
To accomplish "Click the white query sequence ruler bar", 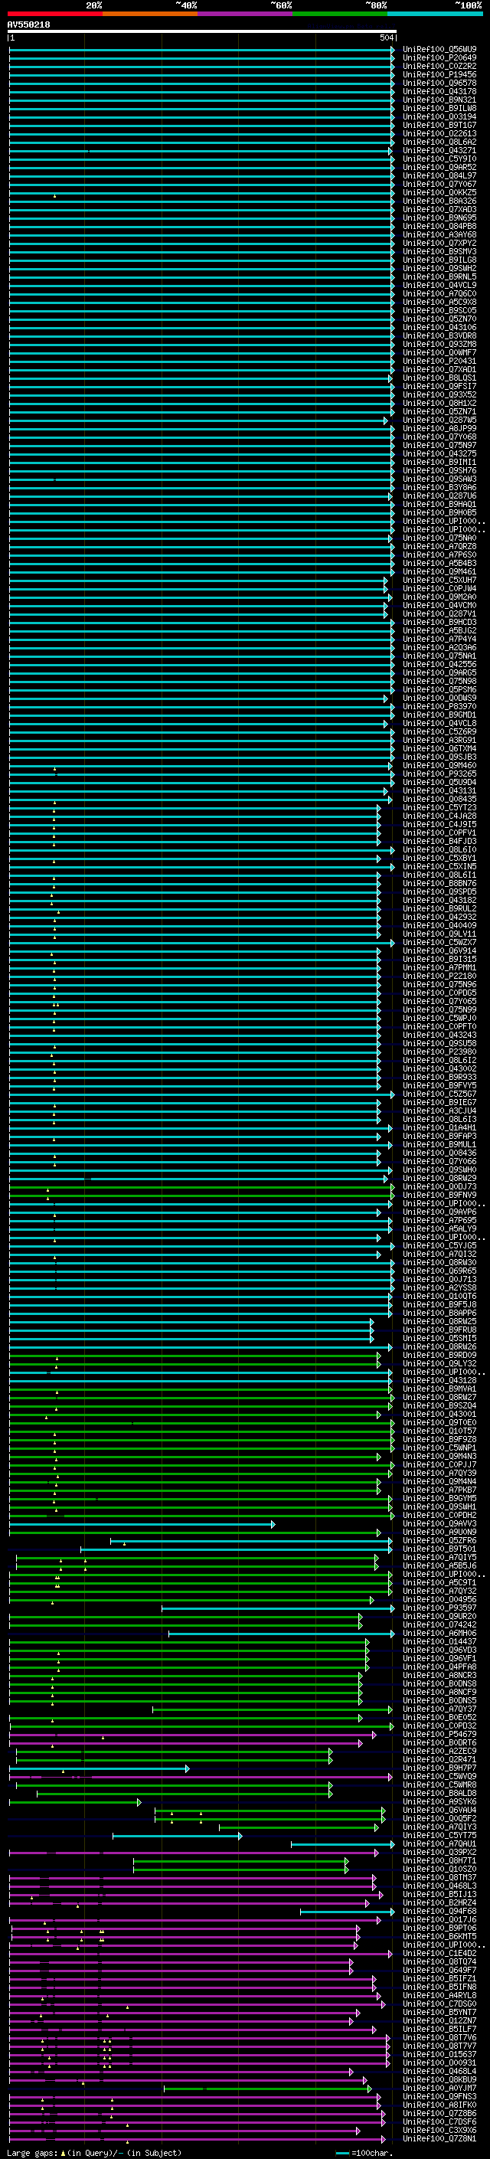I will click(x=202, y=32).
